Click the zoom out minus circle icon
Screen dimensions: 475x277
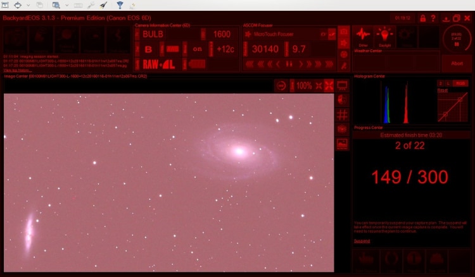(x=281, y=86)
